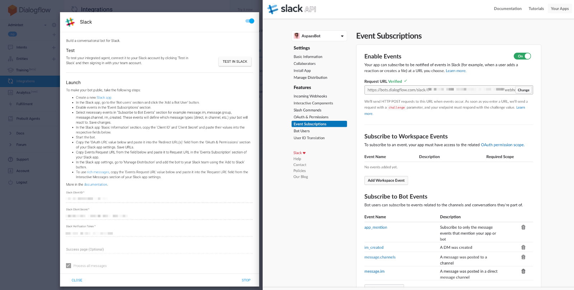Expand the Adminbot agent selector
The height and width of the screenshot is (290, 574).
tap(45, 25)
